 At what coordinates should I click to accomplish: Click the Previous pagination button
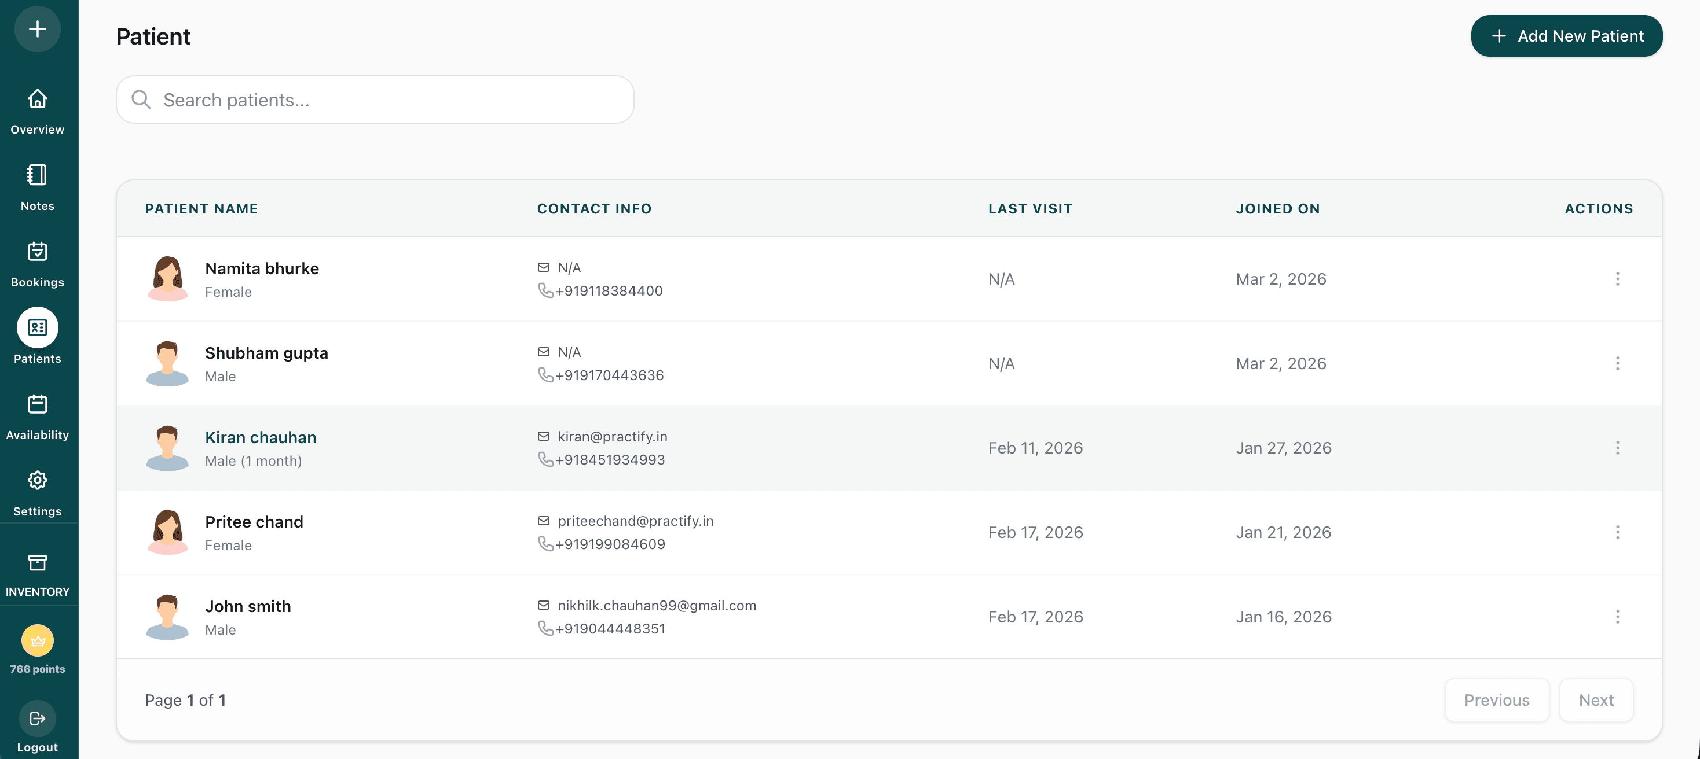pyautogui.click(x=1497, y=699)
